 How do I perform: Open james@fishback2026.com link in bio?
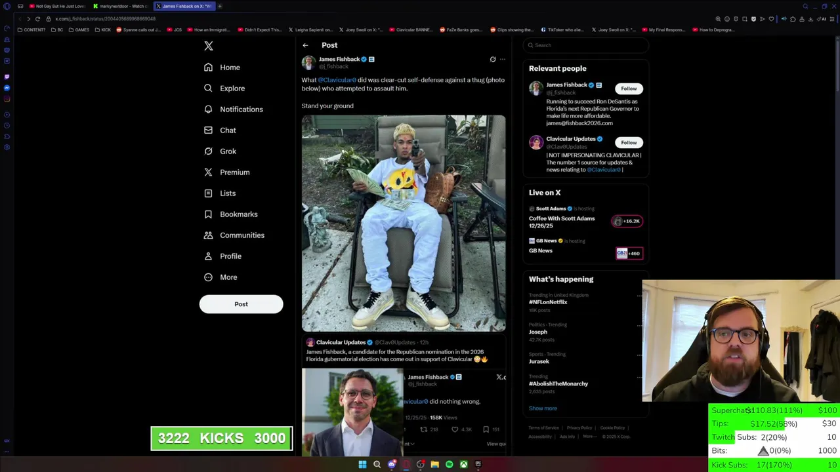[x=579, y=123]
